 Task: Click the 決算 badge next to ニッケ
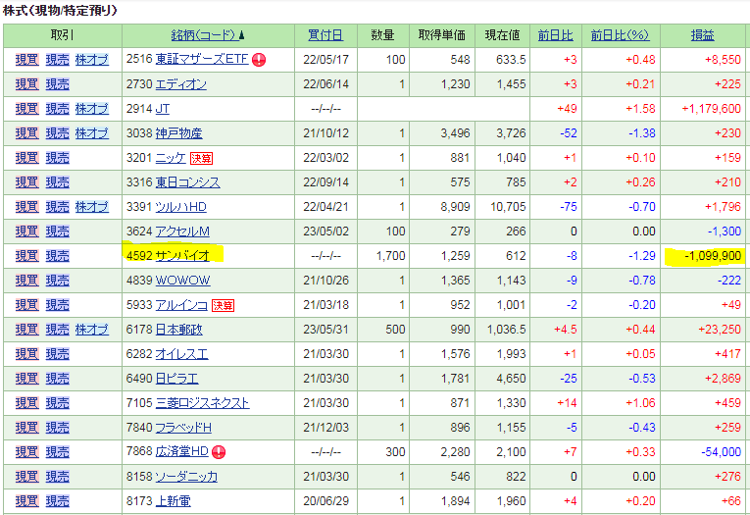tap(201, 159)
